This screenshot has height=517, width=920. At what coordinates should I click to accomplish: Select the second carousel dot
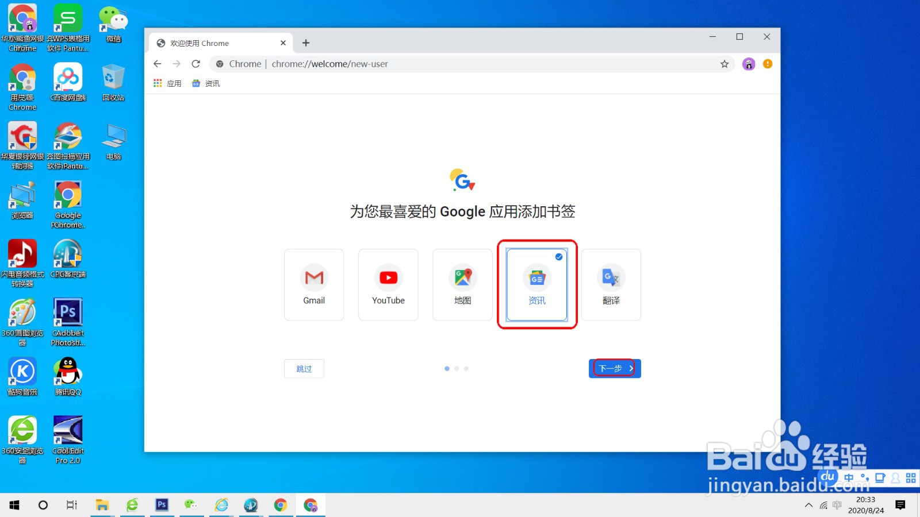tap(457, 368)
